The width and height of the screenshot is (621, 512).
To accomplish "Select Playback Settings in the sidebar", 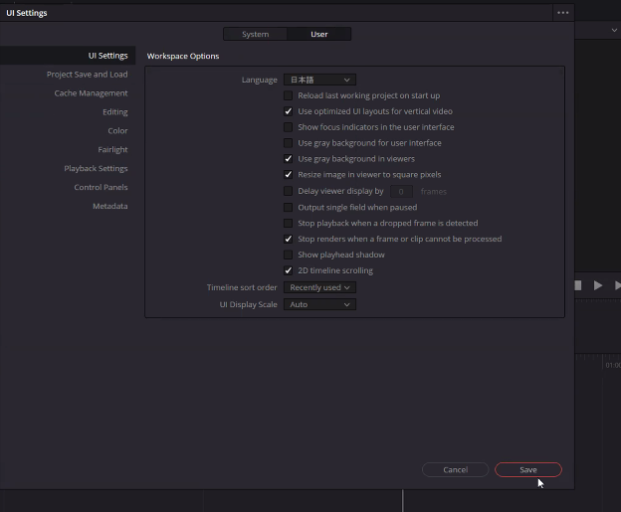I will tap(96, 169).
